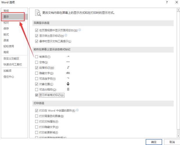This screenshot has width=180, height=145.
Task: Switch to the 校对 category
Action: [6, 23]
